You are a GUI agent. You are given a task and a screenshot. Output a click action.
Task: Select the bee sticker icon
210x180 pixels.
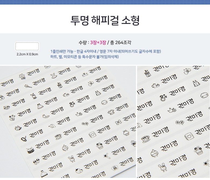click(x=115, y=168)
